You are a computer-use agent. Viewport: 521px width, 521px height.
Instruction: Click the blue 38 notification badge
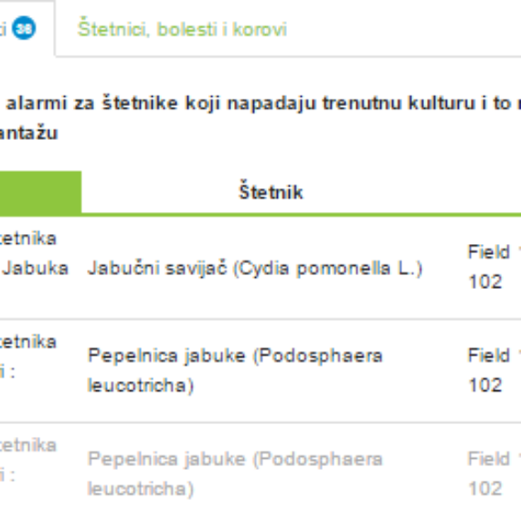[x=24, y=28]
